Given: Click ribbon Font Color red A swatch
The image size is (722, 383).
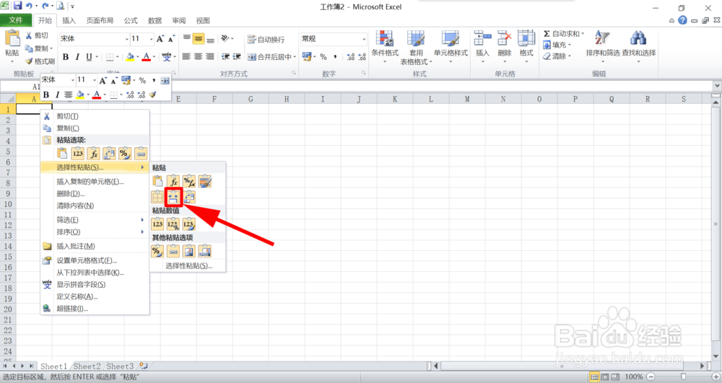Looking at the screenshot, I should (x=146, y=56).
